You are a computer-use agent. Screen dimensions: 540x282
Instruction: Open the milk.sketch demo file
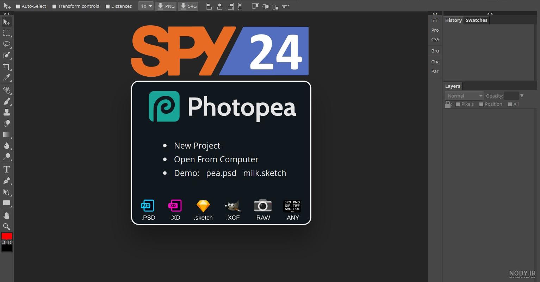265,173
